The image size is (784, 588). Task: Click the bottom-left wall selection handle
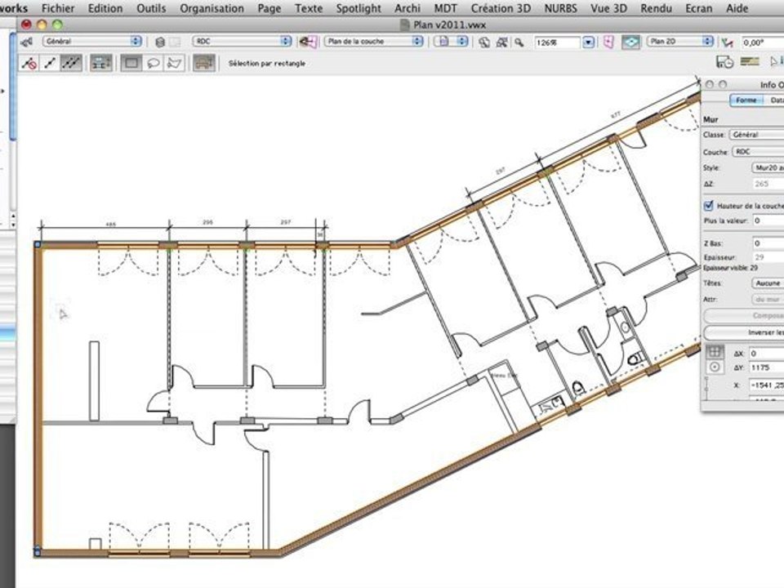[x=37, y=551]
